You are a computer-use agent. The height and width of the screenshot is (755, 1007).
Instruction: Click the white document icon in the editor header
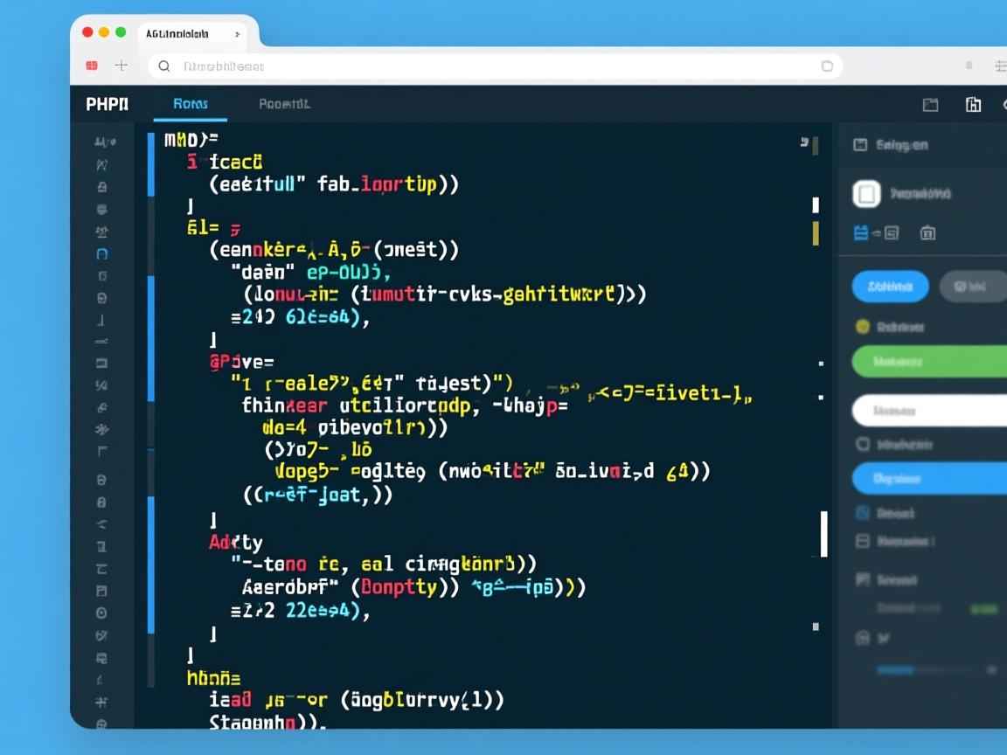tap(973, 105)
